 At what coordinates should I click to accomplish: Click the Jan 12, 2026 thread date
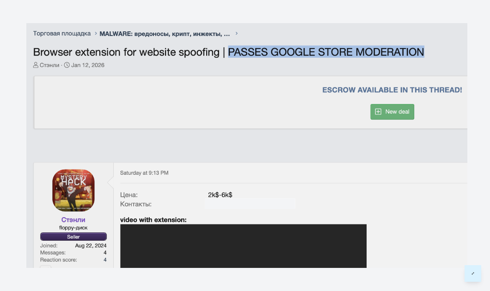pyautogui.click(x=88, y=65)
